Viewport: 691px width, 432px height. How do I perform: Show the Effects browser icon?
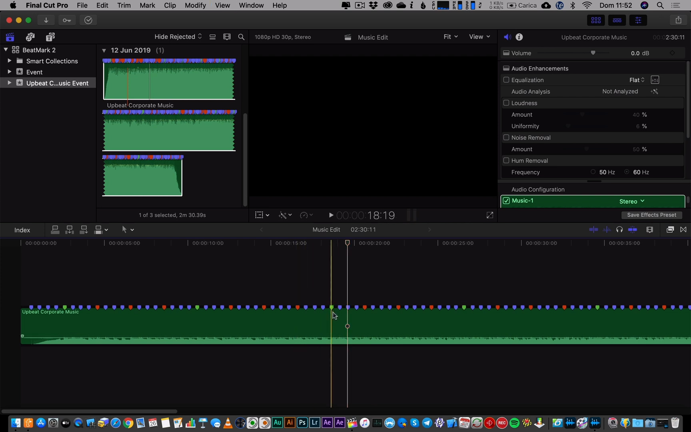(670, 230)
